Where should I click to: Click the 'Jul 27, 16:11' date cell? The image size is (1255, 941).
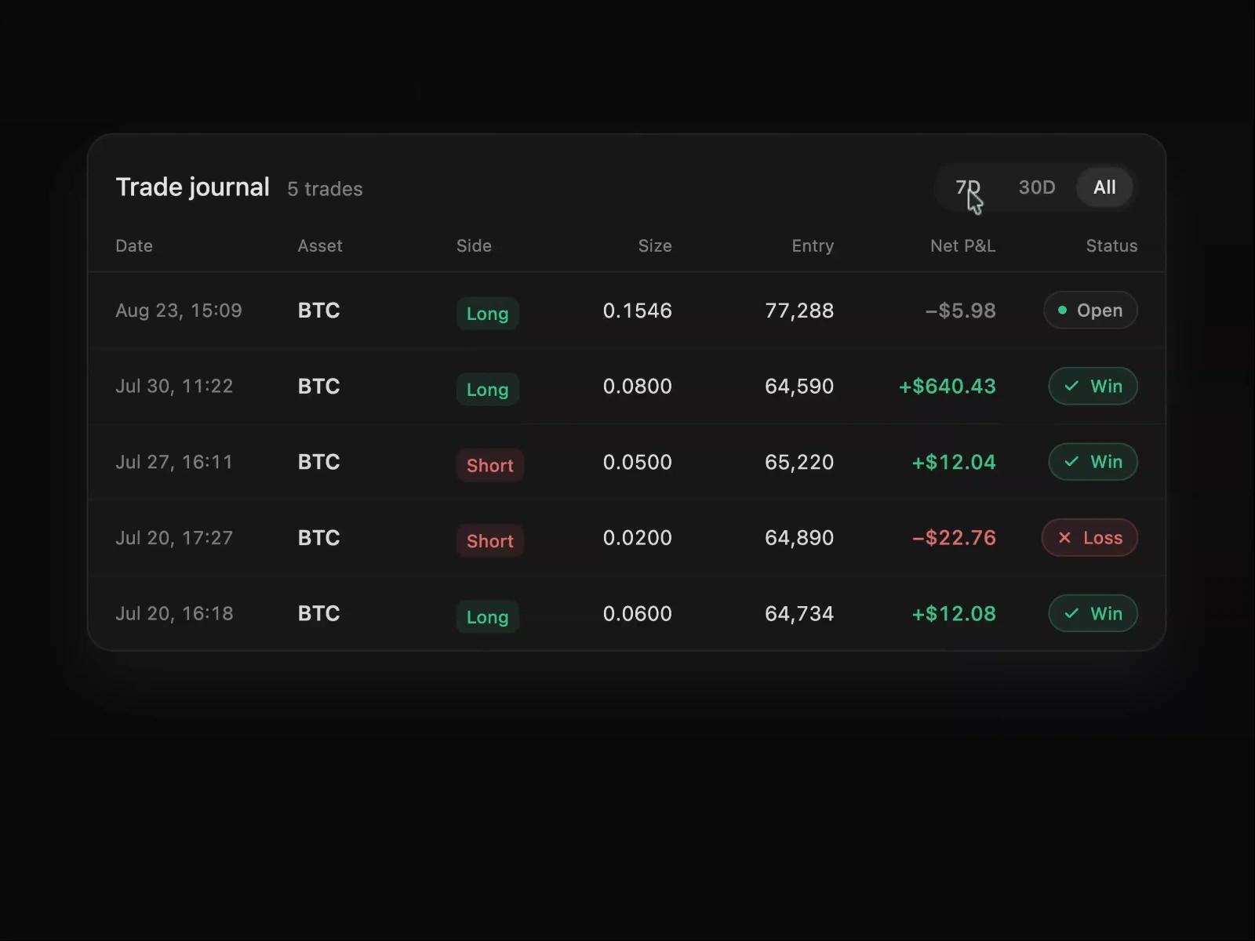(x=174, y=462)
